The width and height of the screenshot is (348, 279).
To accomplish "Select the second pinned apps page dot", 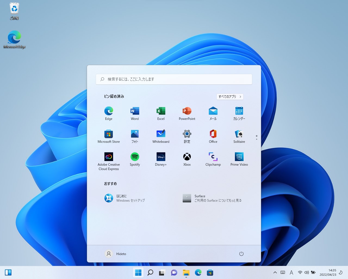I will [x=256, y=139].
